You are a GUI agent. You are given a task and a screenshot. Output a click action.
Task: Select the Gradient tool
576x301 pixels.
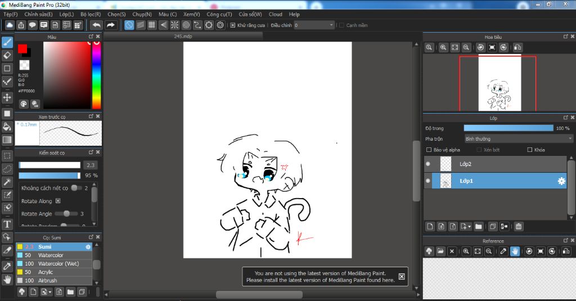tap(7, 140)
